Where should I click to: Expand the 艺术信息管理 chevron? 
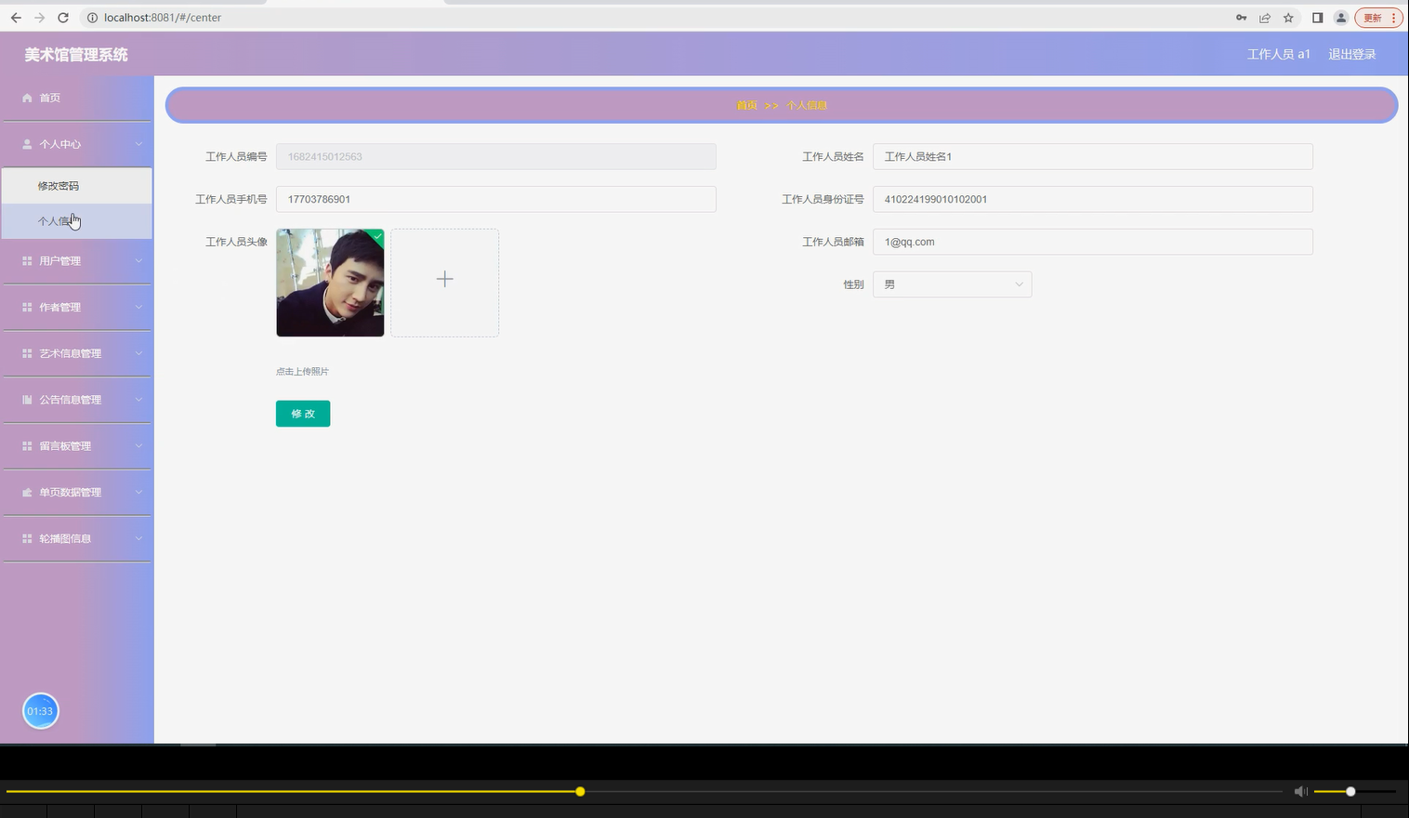coord(138,354)
